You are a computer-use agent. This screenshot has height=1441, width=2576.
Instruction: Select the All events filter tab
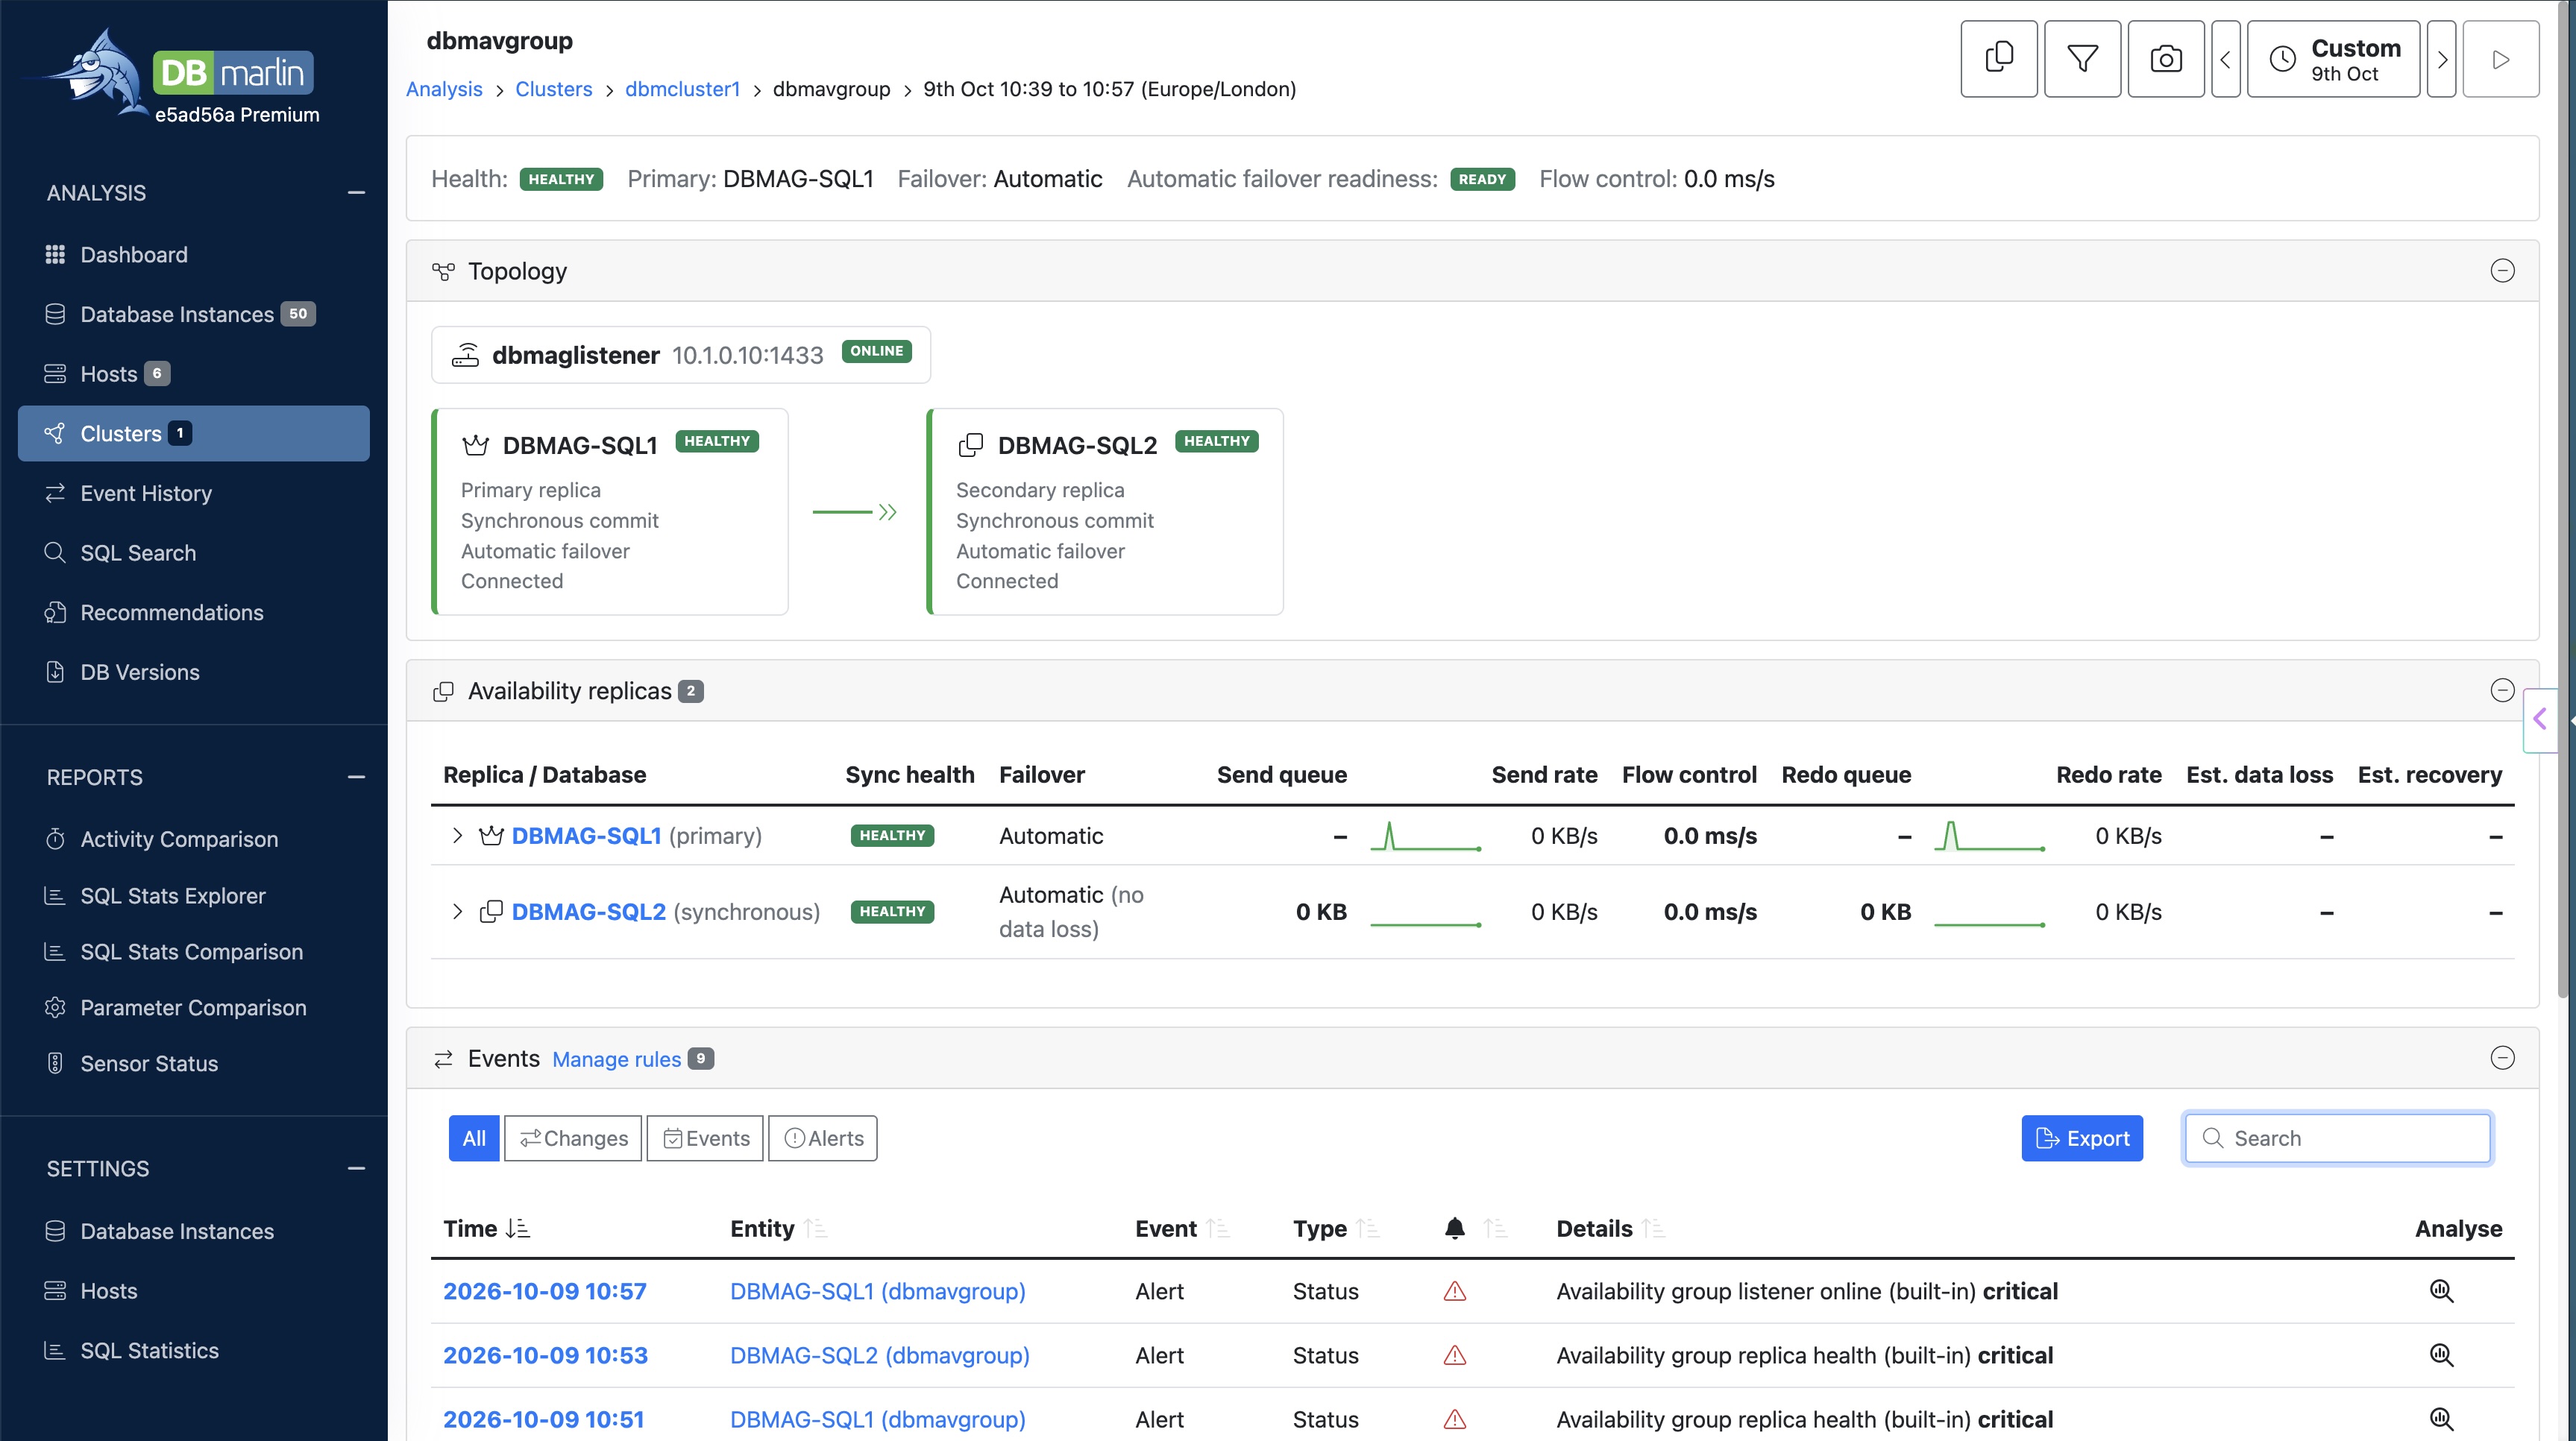click(474, 1138)
